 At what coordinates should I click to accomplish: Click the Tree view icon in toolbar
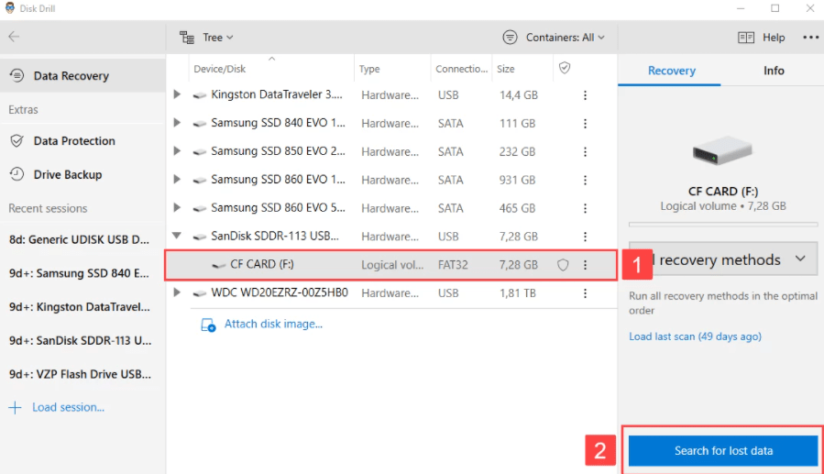187,38
